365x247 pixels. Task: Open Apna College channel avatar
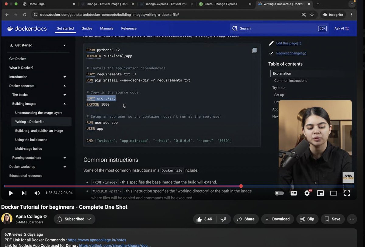coord(7,219)
